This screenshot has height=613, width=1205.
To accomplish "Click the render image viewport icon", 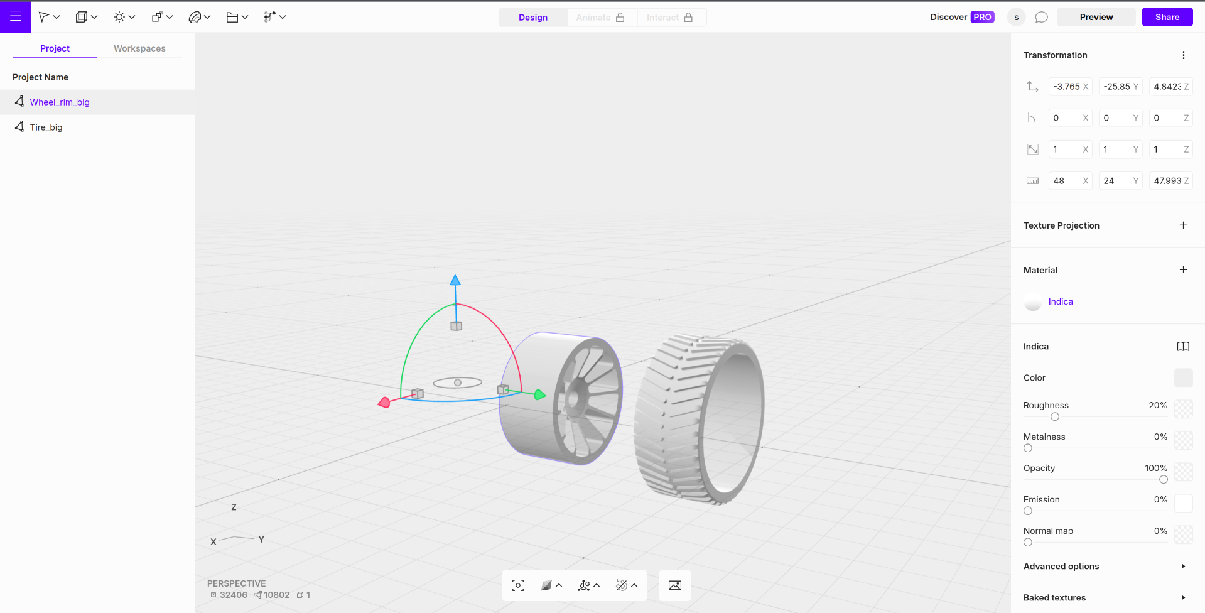I will pos(675,585).
